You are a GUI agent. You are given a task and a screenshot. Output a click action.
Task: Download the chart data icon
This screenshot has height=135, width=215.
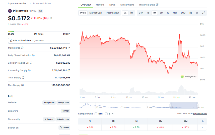click(x=197, y=13)
